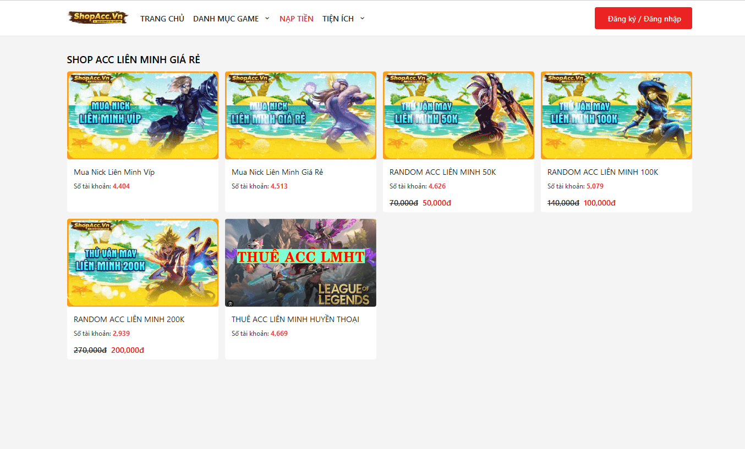This screenshot has width=745, height=449.
Task: Expand chevron next to DANH MỤC GAME
Action: pos(267,18)
